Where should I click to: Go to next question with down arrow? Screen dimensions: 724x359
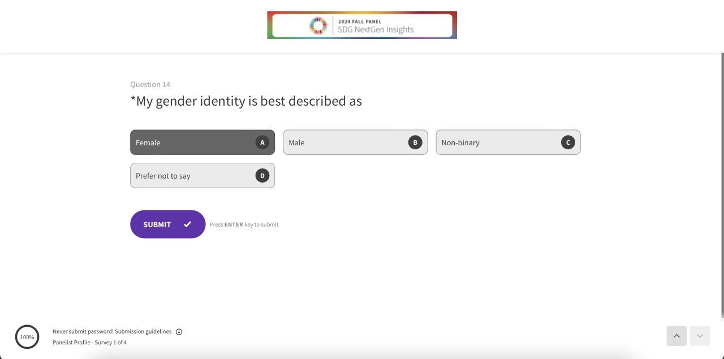[x=700, y=336]
